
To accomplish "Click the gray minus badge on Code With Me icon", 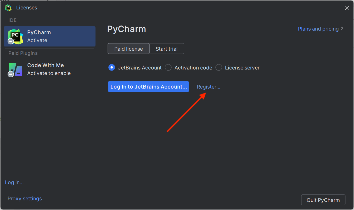I will pos(10,74).
